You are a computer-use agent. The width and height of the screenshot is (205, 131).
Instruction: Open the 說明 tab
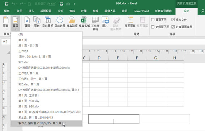(125, 11)
